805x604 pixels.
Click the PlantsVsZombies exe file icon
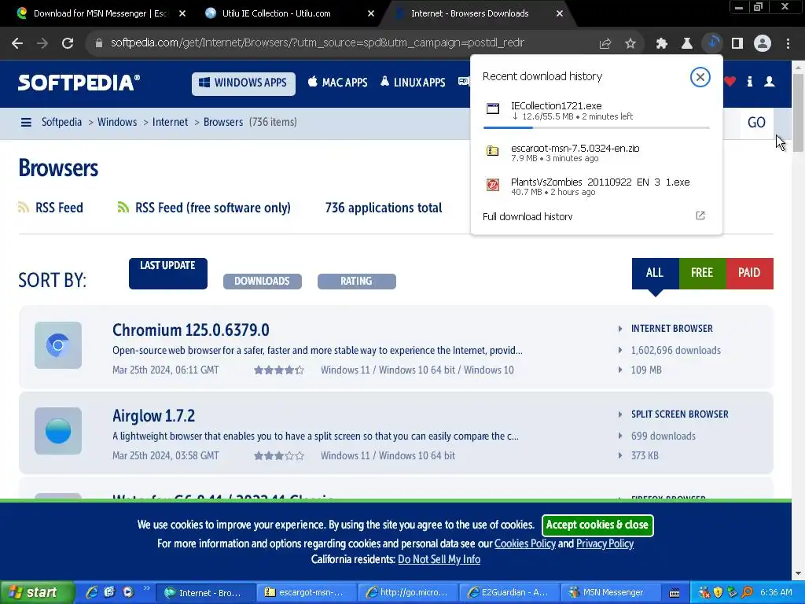(x=493, y=185)
